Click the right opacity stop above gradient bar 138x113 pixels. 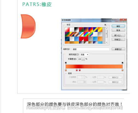pos(122,63)
